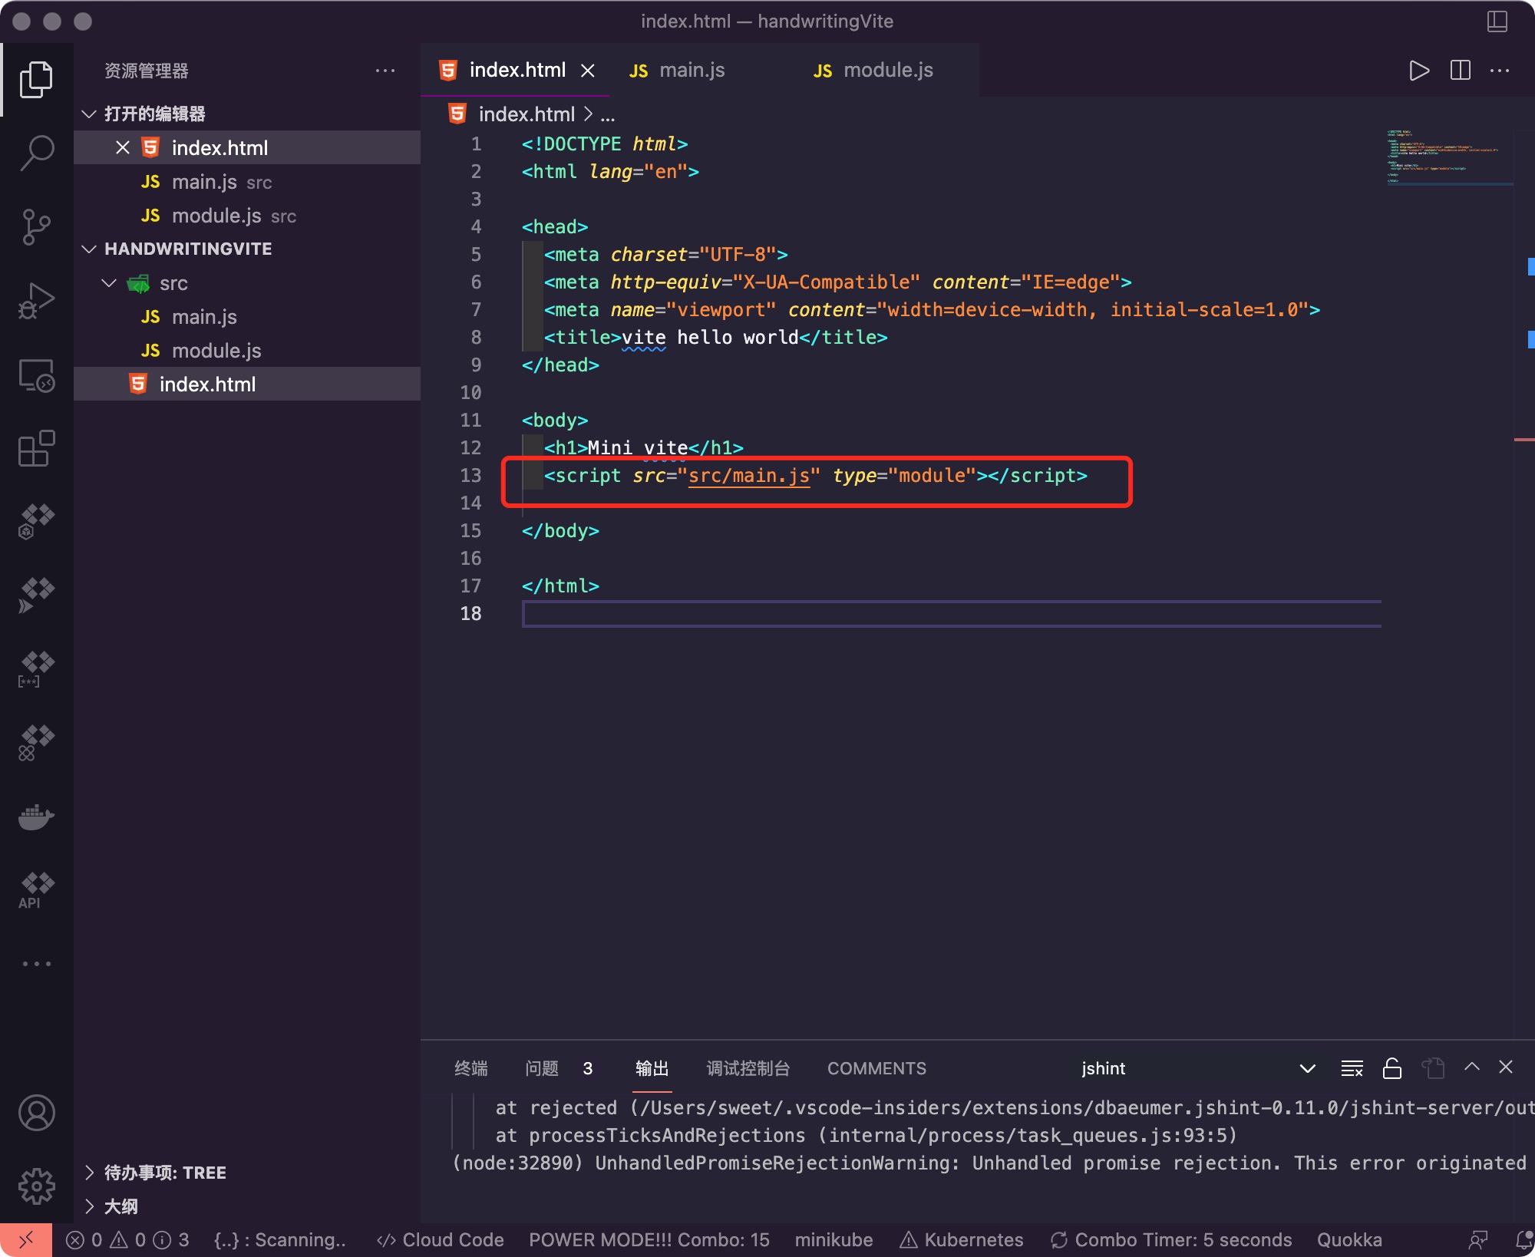Close index.html in open editors list
This screenshot has width=1535, height=1257.
[x=123, y=147]
